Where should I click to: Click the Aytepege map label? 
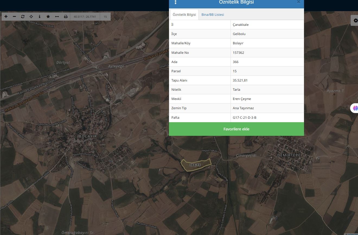pos(116,66)
